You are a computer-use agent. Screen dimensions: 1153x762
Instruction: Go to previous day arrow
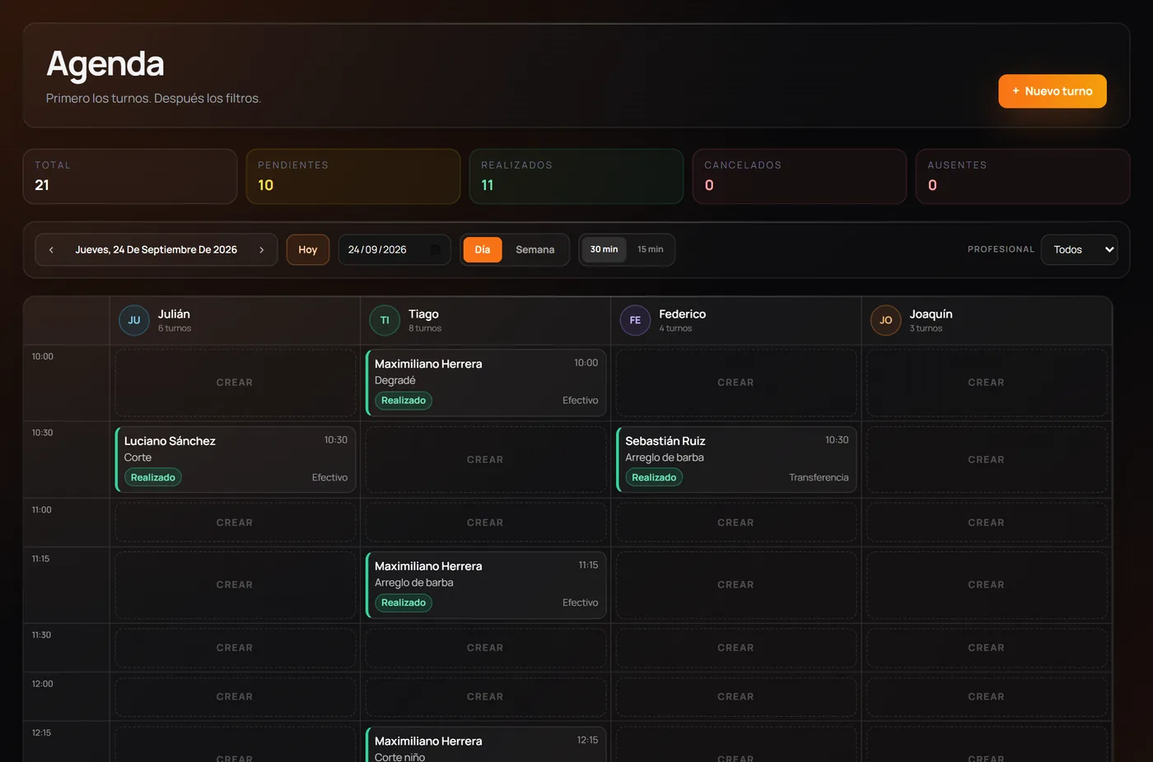point(51,249)
